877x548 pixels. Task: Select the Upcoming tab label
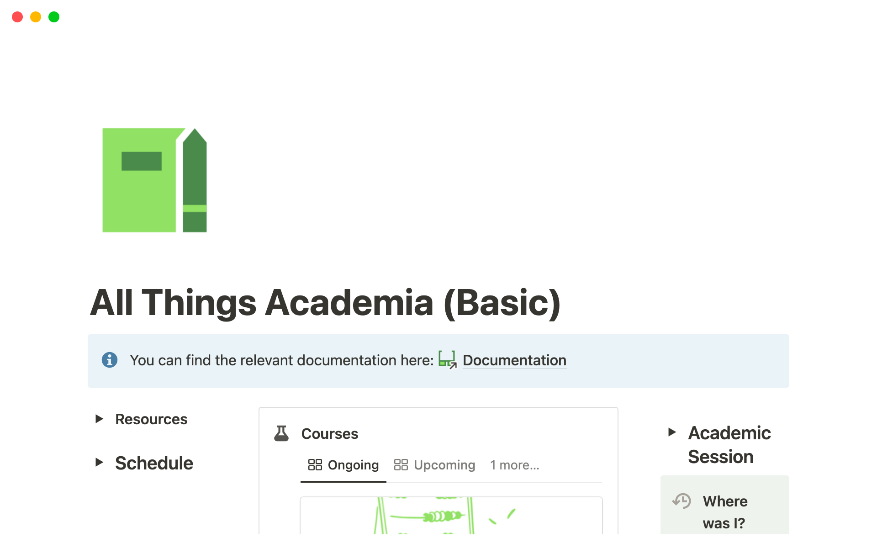pyautogui.click(x=444, y=465)
